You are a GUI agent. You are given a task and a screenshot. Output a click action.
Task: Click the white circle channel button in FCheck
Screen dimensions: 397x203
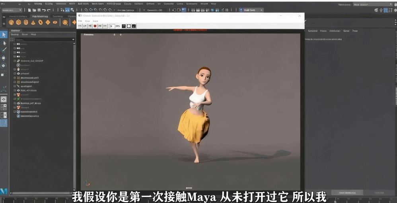coord(129,26)
